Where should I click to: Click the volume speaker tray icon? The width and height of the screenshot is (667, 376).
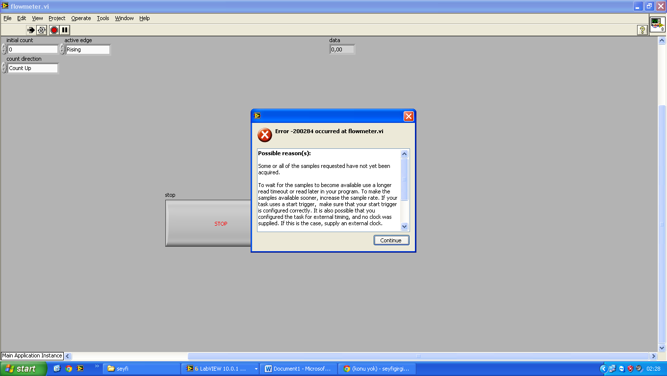639,369
